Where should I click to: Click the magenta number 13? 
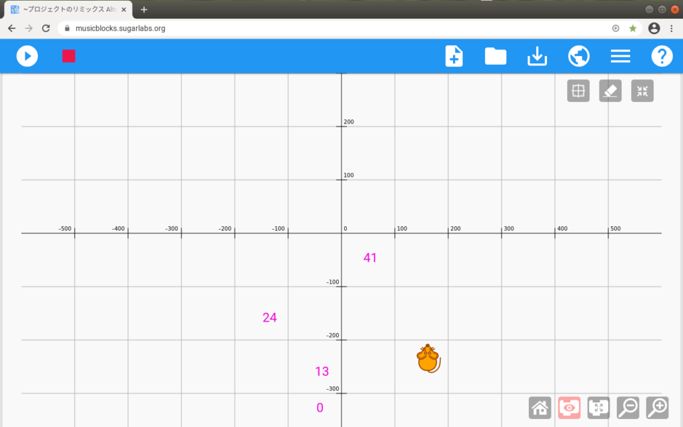coord(322,371)
